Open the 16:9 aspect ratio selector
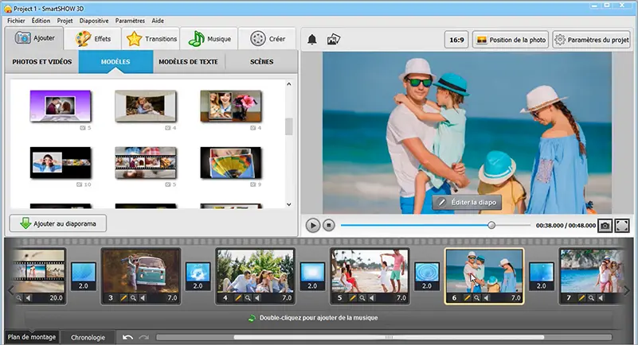The width and height of the screenshot is (638, 345). point(456,39)
